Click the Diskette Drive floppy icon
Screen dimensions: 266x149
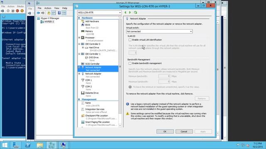(83, 93)
